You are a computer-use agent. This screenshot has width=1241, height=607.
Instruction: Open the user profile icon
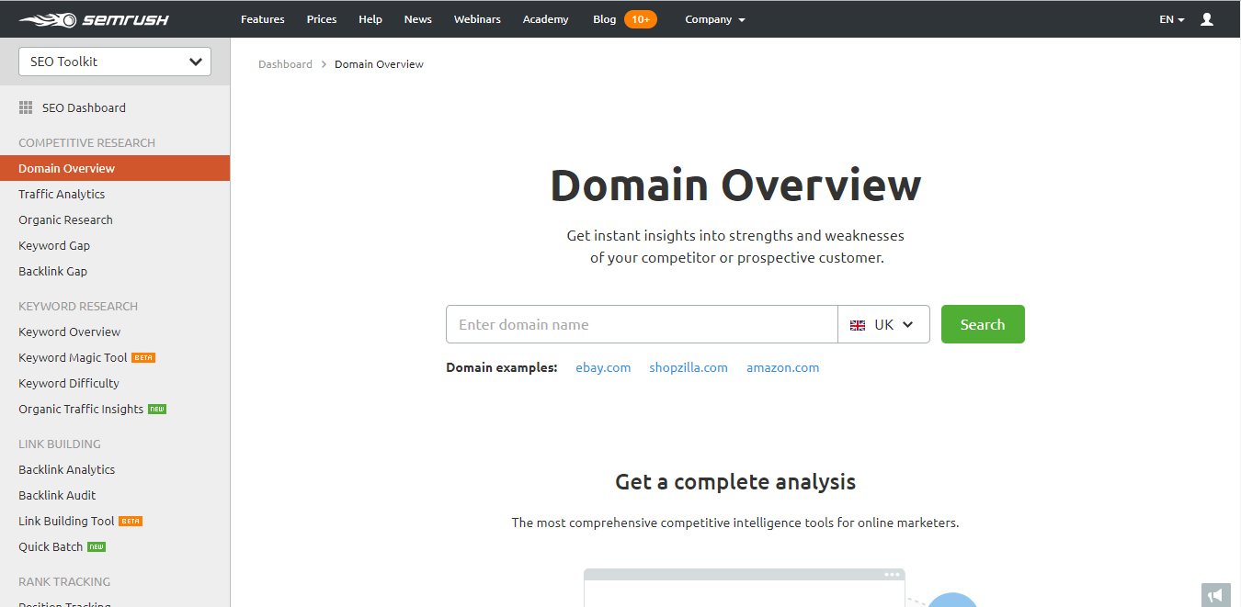tap(1206, 18)
